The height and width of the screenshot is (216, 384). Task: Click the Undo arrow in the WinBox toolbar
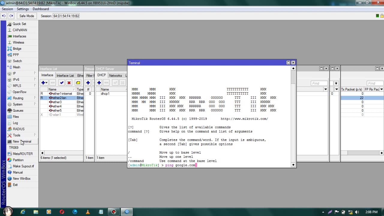point(4,16)
